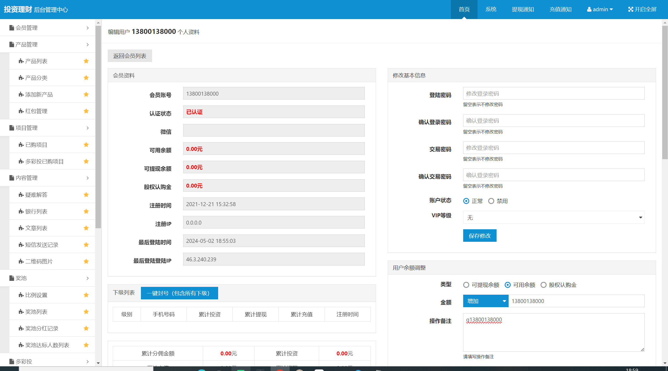The height and width of the screenshot is (371, 668).
Task: Click the star icon beside 疑难解答
Action: [86, 195]
